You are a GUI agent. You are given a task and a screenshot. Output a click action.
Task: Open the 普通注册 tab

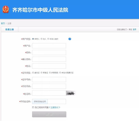(x=10, y=30)
